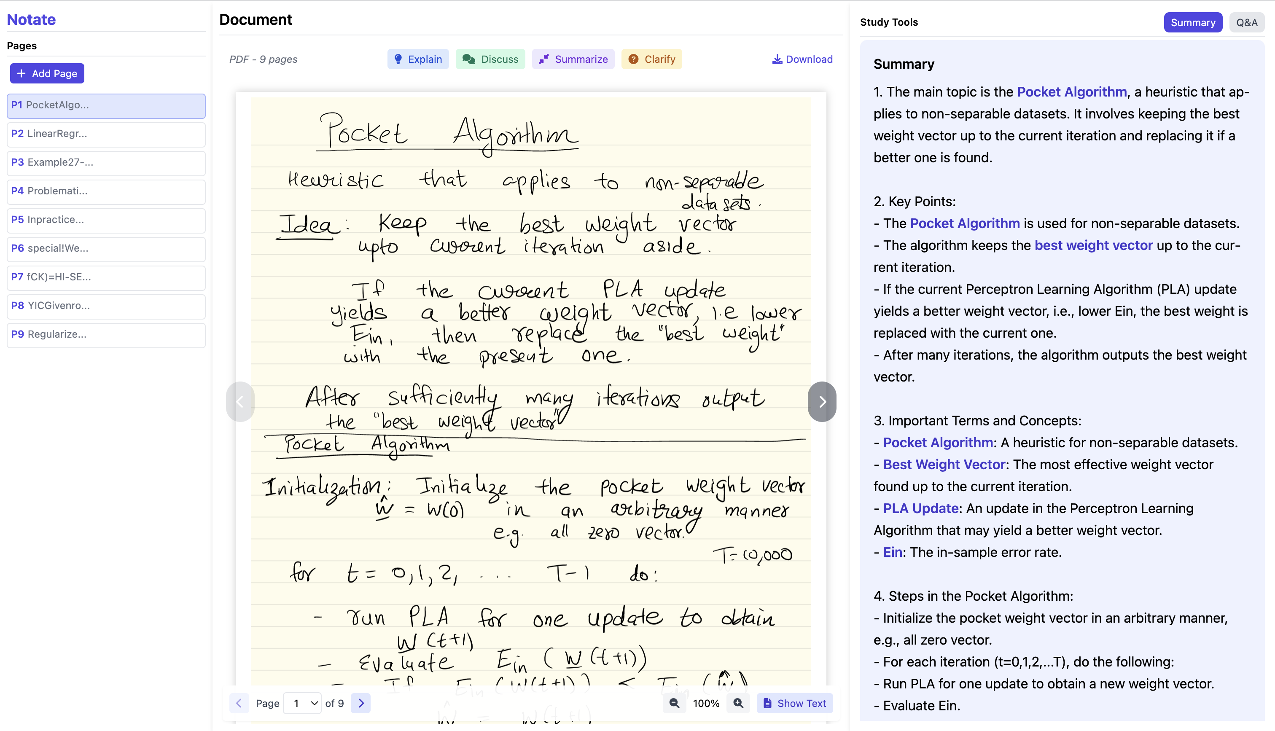
Task: Click the Clarify question-mark button
Action: pyautogui.click(x=651, y=59)
